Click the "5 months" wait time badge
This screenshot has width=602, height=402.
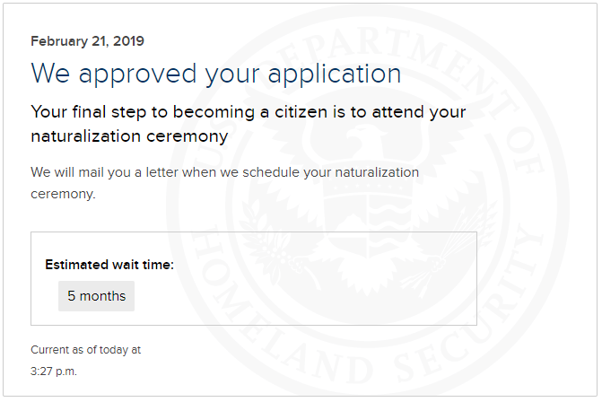[96, 296]
